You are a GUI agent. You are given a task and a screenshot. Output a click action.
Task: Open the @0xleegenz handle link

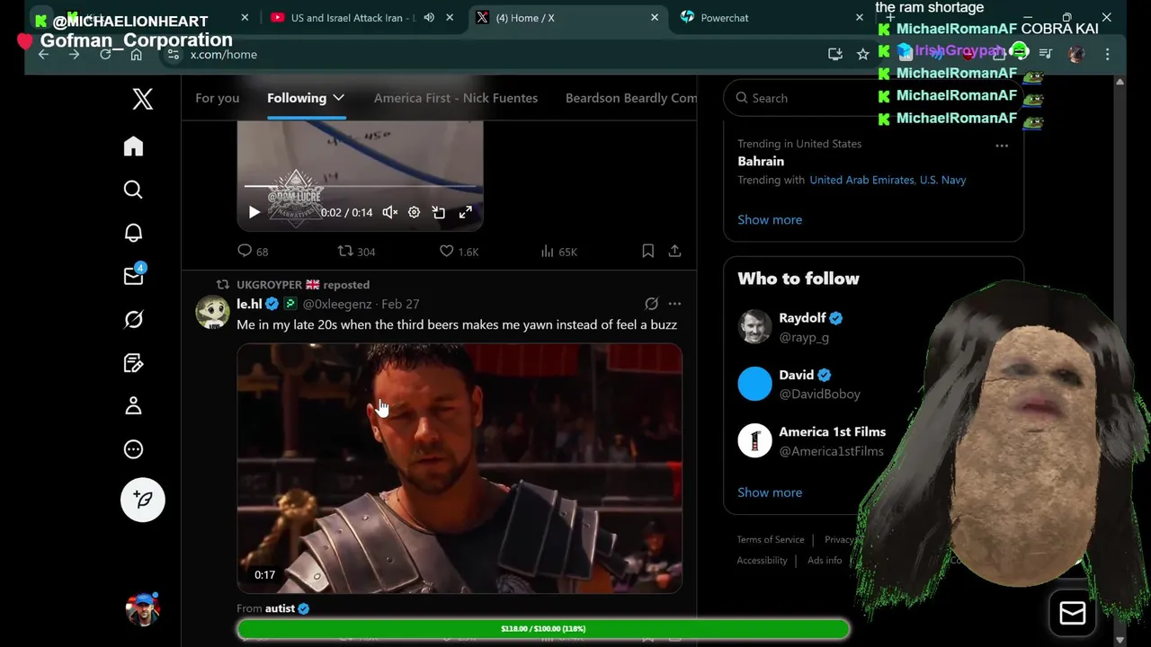tap(337, 305)
